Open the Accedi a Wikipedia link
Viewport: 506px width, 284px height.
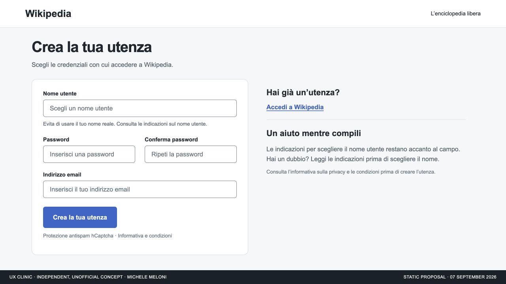(295, 107)
